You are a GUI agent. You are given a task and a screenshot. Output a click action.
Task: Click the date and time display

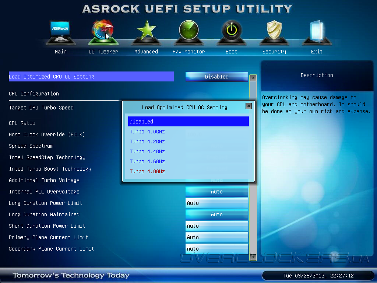(318, 276)
